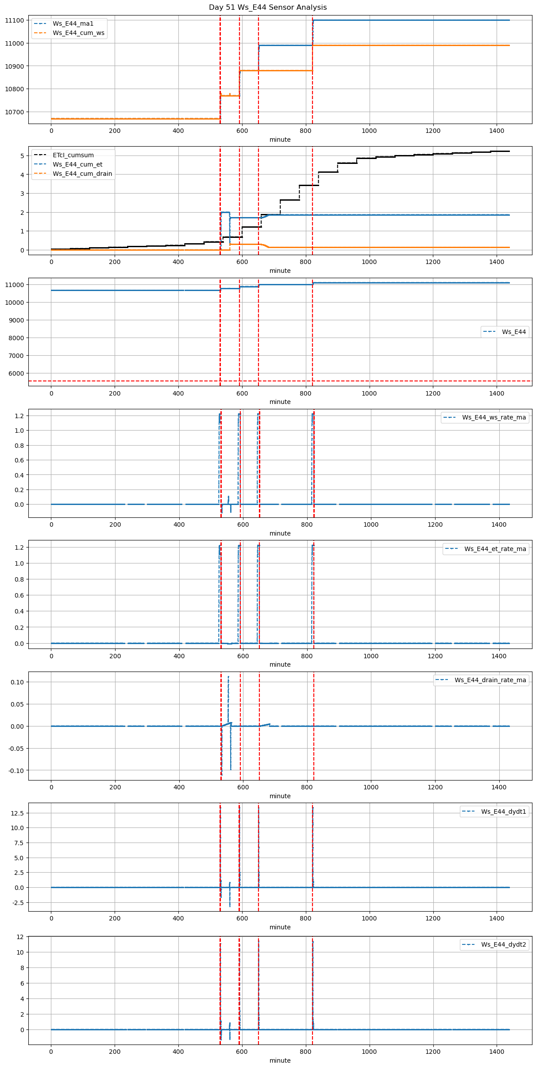Click the 11100 y-axis tick label

pos(15,20)
